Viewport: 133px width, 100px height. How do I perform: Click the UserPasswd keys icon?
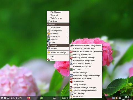tap(71, 96)
